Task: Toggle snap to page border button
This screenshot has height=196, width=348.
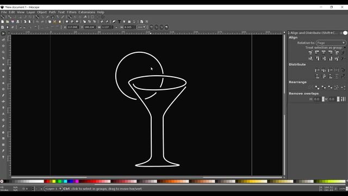Action: coord(92,17)
